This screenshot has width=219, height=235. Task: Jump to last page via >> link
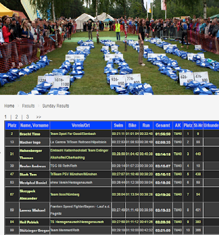point(39,117)
